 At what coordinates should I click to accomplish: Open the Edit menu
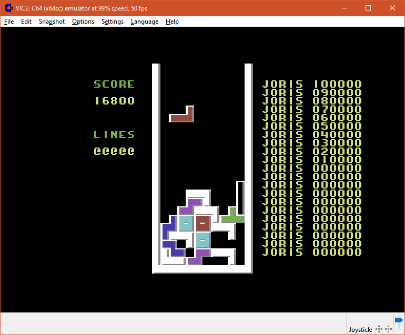pyautogui.click(x=26, y=22)
